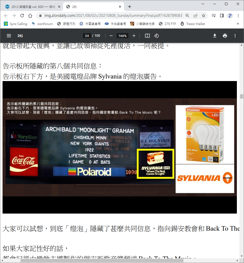This screenshot has height=263, width=244.
Task: Open the browser home page
Action: (30, 16)
